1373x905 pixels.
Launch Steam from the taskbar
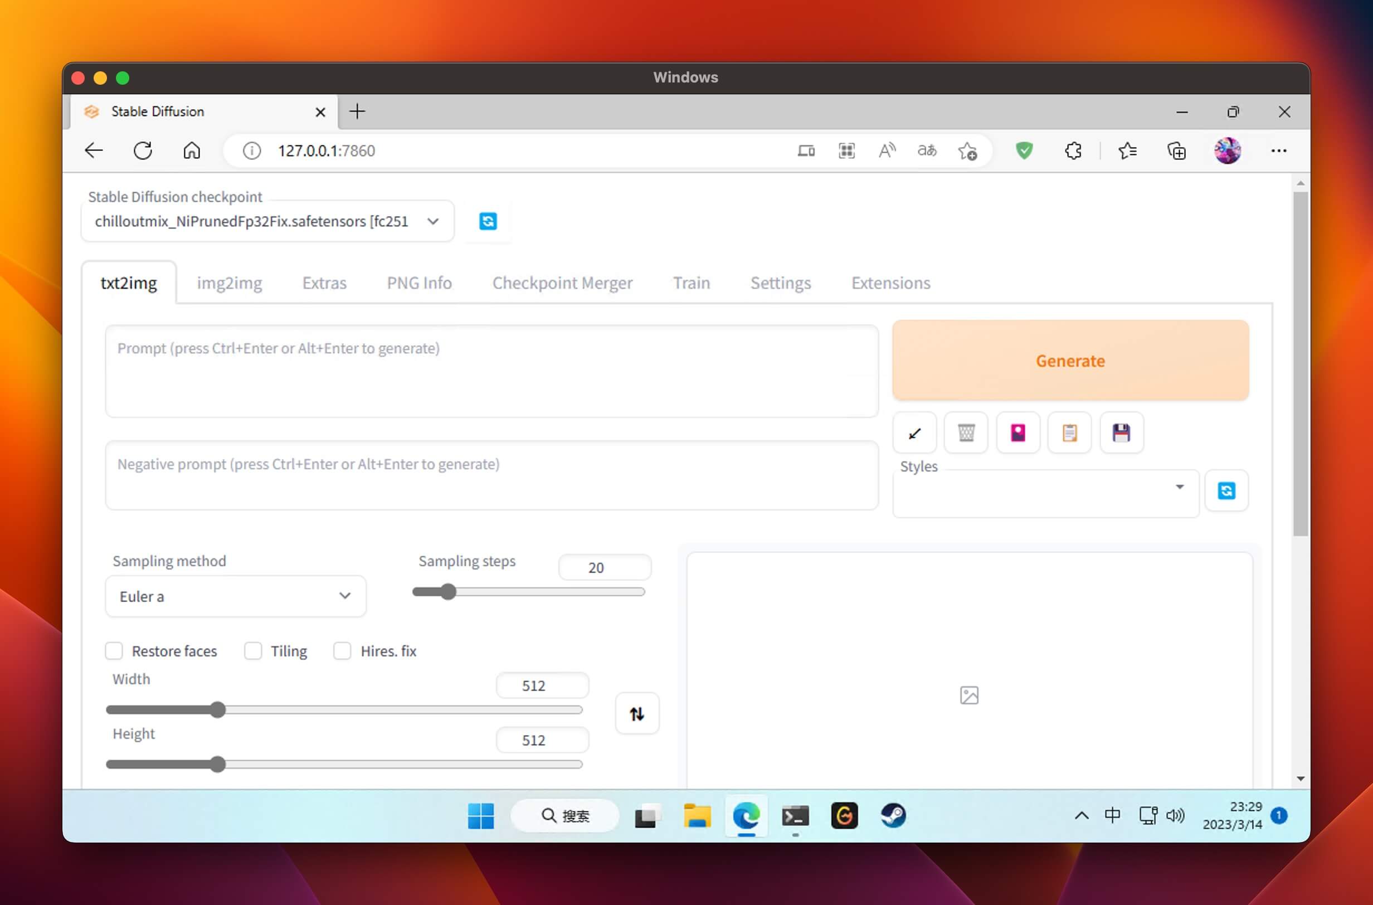pos(893,815)
